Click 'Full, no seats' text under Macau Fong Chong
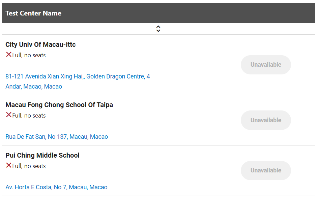317x197 pixels. (x=29, y=116)
